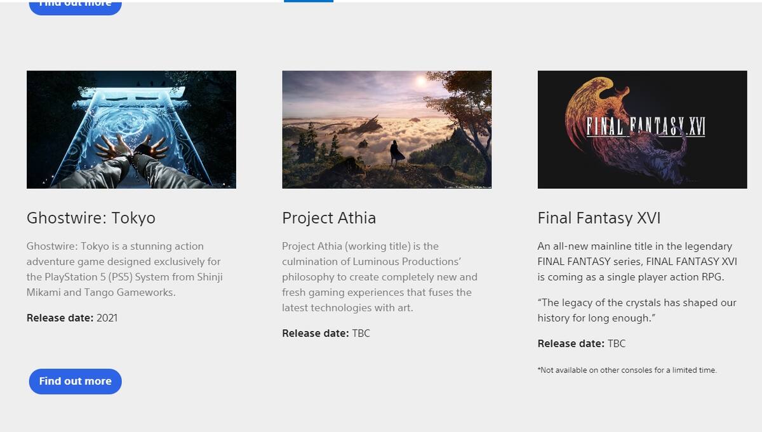Click the Ghostwire: Tokyo description paragraph
The height and width of the screenshot is (432, 762).
click(x=125, y=269)
